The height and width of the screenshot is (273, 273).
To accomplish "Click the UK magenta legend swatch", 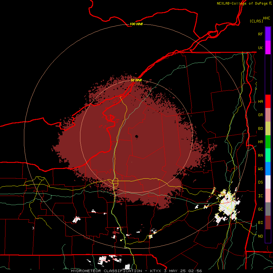I will (x=268, y=48).
